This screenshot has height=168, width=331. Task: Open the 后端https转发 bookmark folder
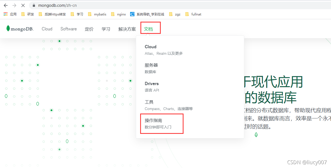[x=52, y=14]
